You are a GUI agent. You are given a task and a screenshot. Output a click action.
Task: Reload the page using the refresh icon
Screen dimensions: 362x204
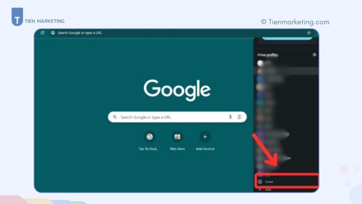tap(42, 33)
